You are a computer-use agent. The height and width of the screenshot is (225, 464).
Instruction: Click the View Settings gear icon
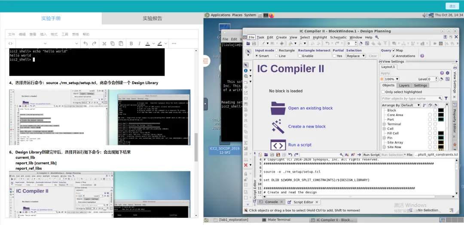447,73
